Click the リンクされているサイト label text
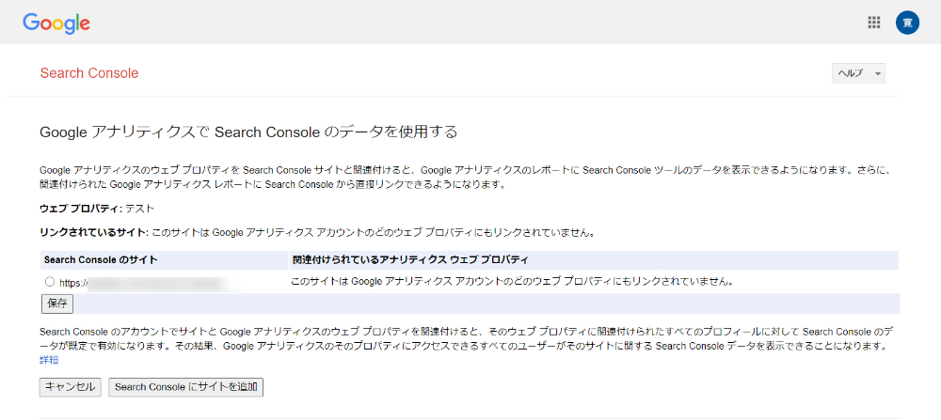This screenshot has width=941, height=420. coord(93,232)
